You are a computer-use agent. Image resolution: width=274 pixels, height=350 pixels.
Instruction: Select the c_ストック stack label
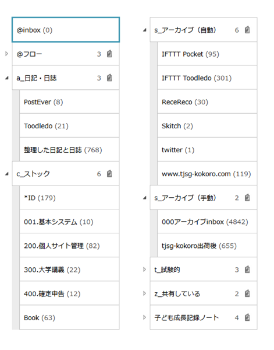tap(33, 174)
